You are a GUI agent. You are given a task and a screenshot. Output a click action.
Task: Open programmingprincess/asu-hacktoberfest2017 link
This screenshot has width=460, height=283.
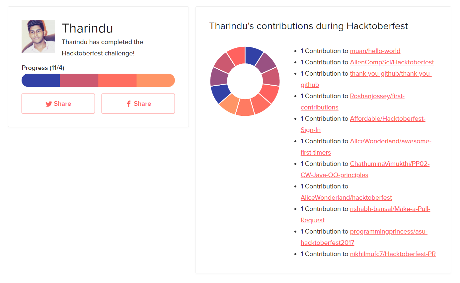coord(388,232)
